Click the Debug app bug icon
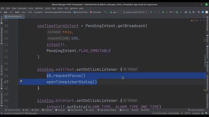This screenshot has width=209, height=117. point(163,12)
